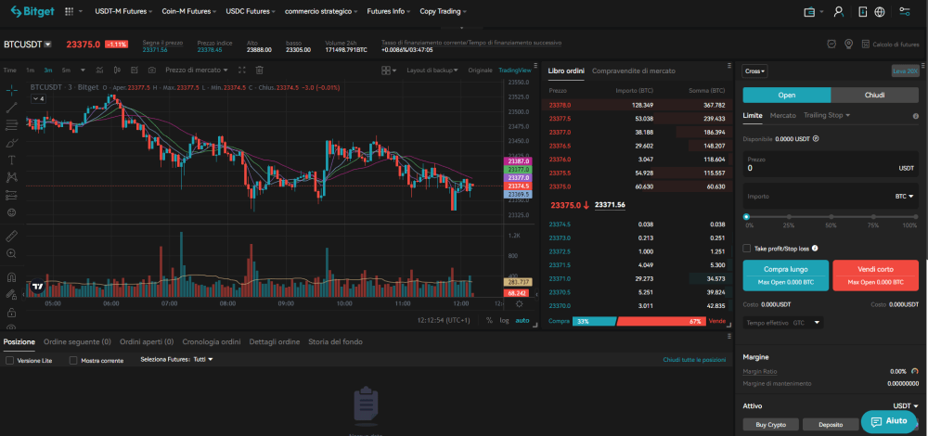Toggle auto scale on chart
928x436 pixels.
tap(522, 320)
